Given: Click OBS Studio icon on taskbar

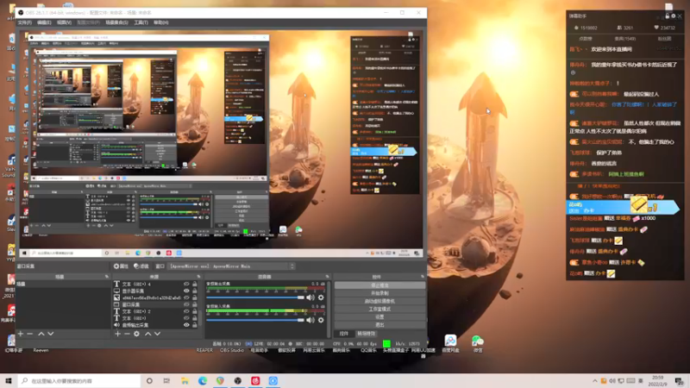Looking at the screenshot, I should click(238, 380).
